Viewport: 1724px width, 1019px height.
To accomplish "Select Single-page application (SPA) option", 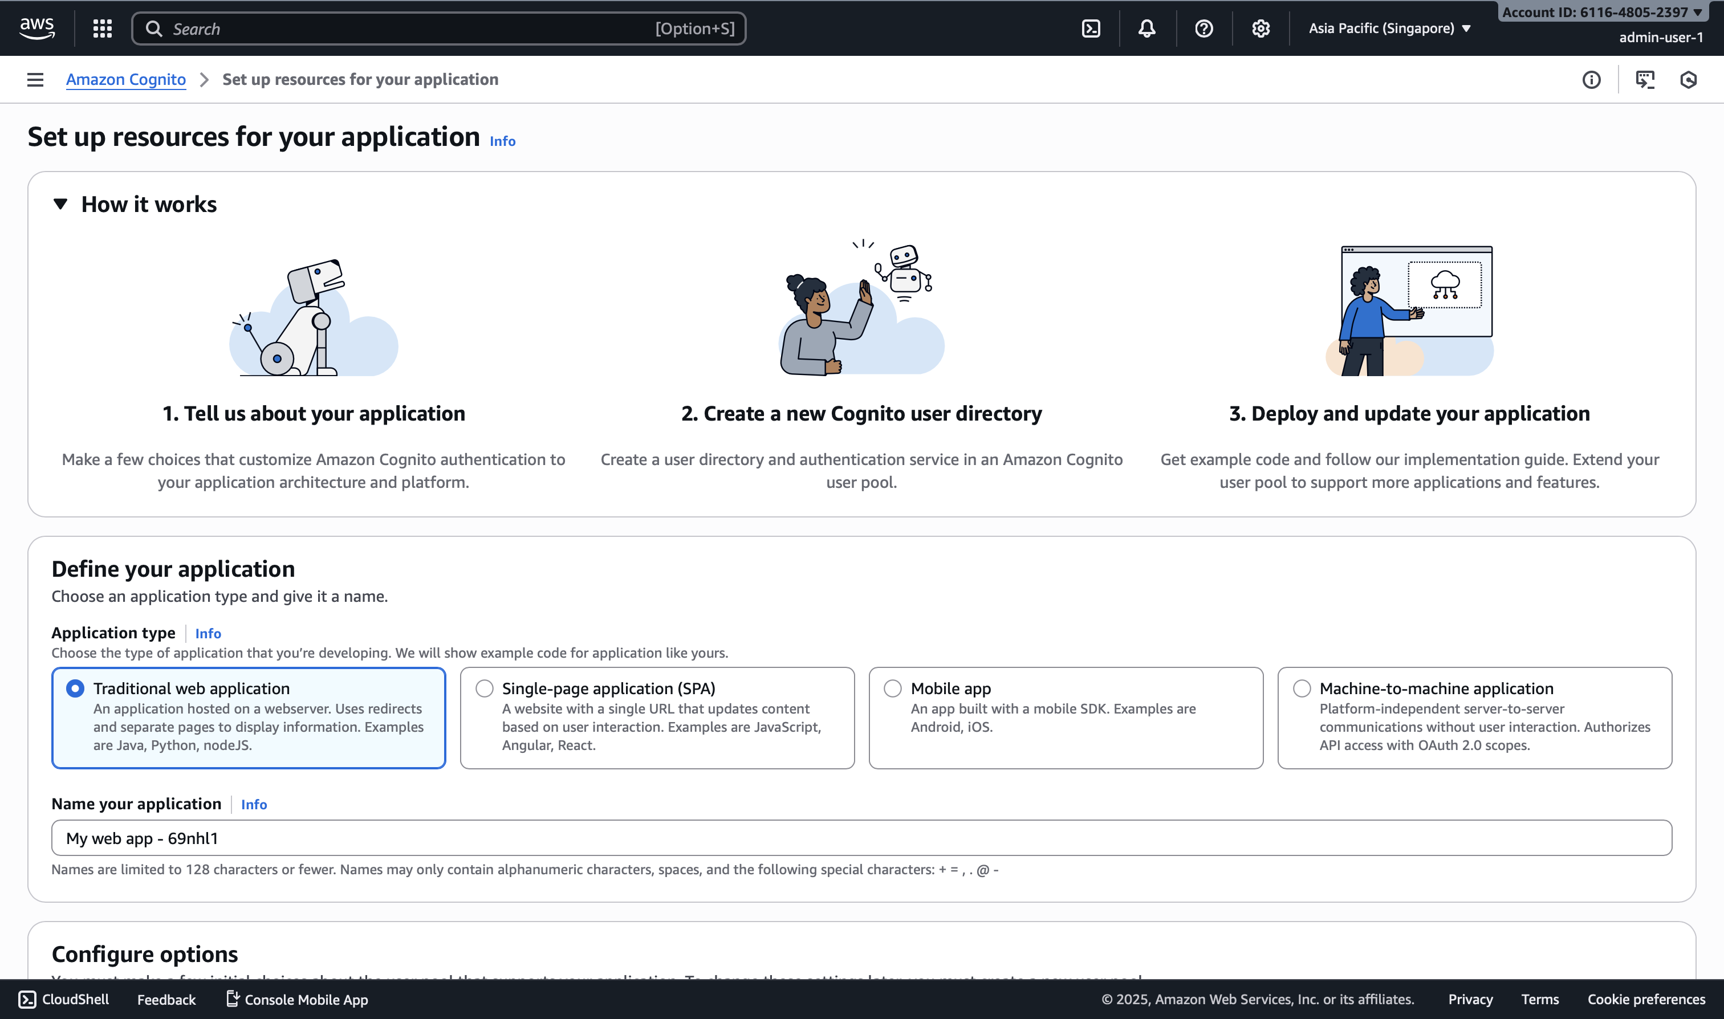I will point(484,688).
